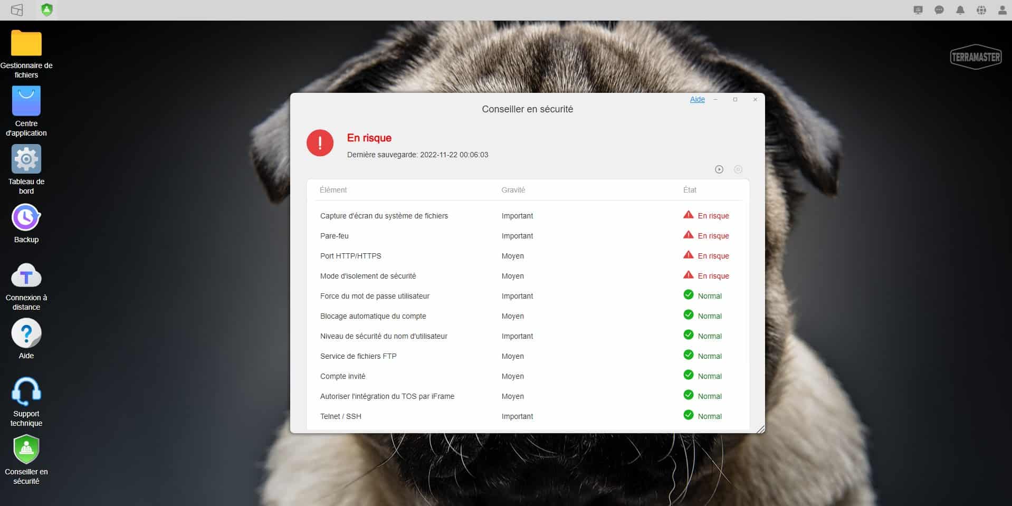Select "Mode d'isolement de sécurité" item

tap(368, 276)
